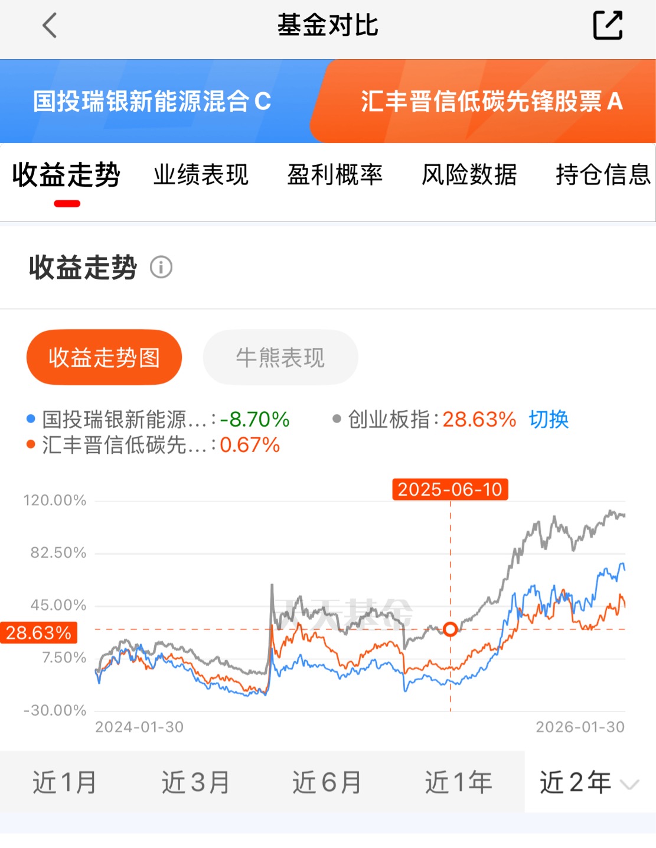Select the 近6月 time range
Viewport: 656px width, 848px height.
(327, 782)
